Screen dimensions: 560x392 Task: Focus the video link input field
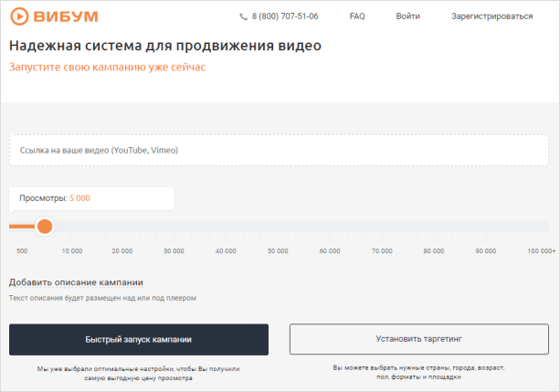coord(280,150)
